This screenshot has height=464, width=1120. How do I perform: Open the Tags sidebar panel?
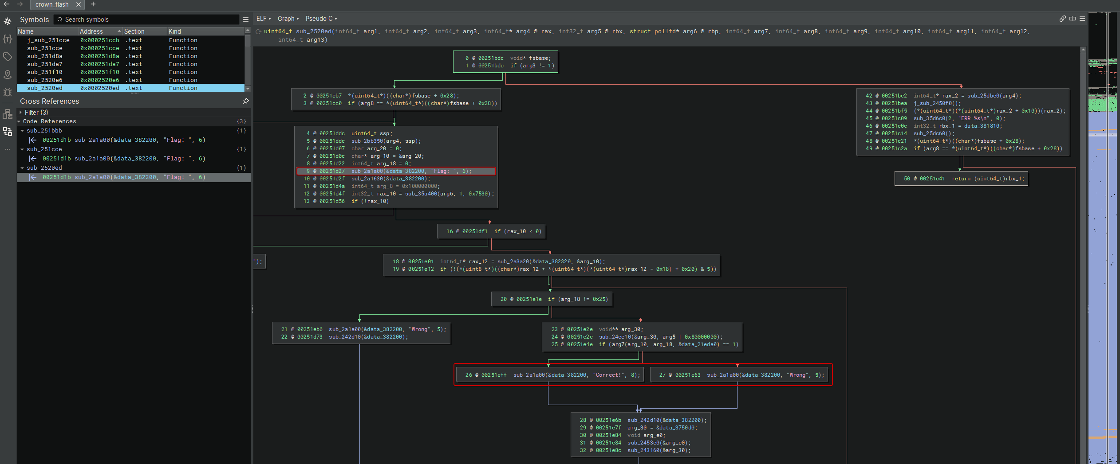click(8, 57)
